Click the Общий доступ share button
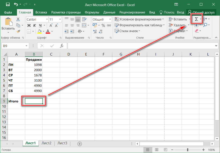This screenshot has height=153, width=220. [x=201, y=12]
